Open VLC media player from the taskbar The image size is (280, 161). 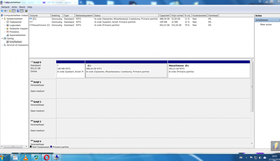(x=25, y=158)
